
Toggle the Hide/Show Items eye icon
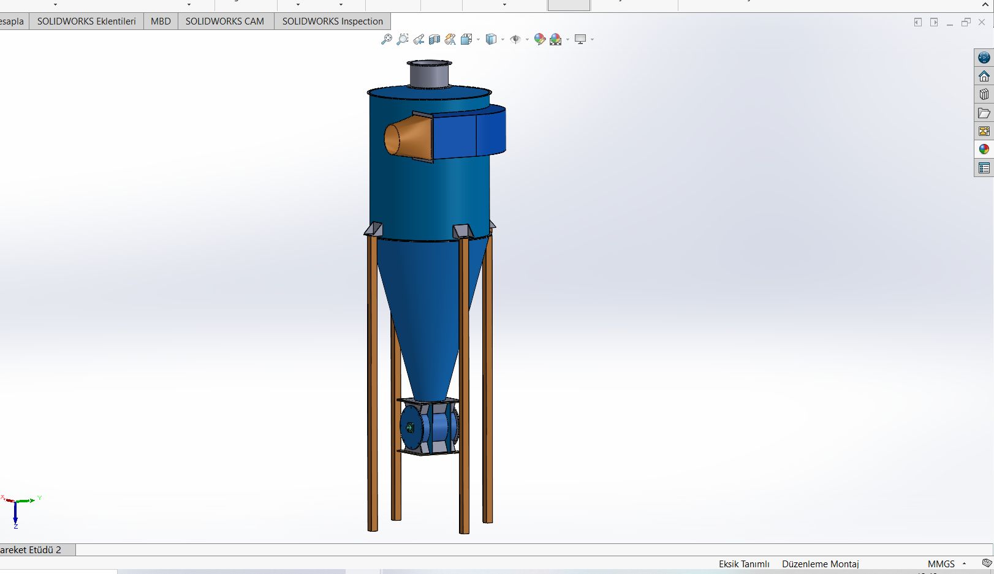[x=515, y=39]
